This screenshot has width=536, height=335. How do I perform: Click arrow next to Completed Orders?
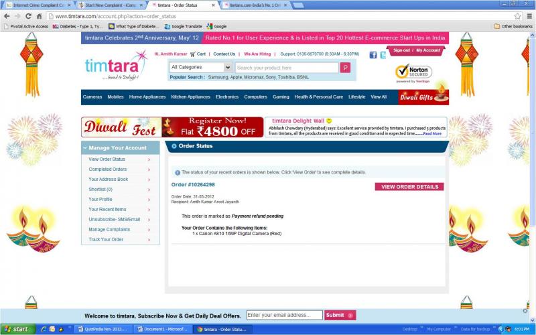(149, 170)
